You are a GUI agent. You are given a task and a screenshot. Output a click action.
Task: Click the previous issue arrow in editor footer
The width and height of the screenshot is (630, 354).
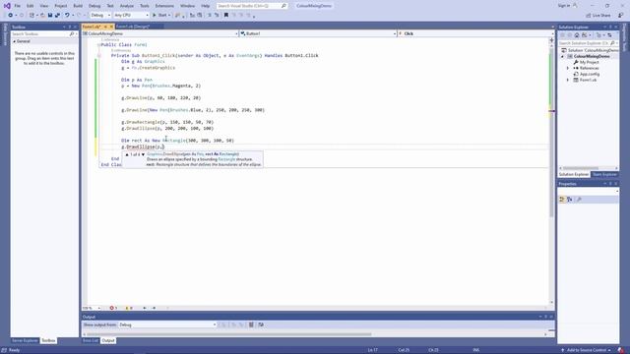click(145, 308)
